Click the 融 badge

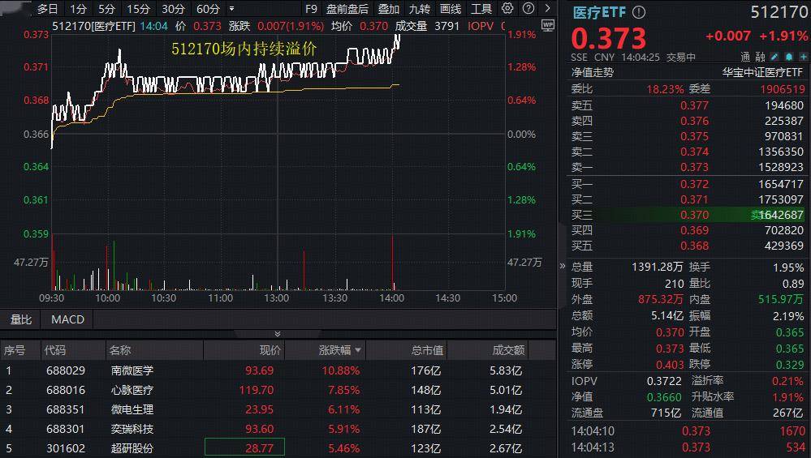pos(760,57)
